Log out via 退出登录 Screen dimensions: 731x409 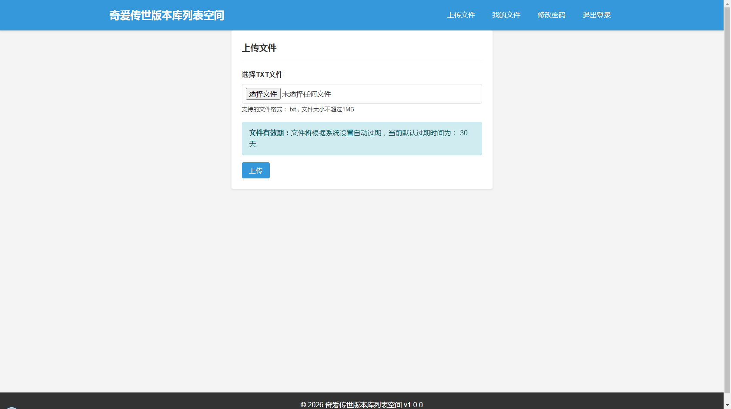(597, 15)
